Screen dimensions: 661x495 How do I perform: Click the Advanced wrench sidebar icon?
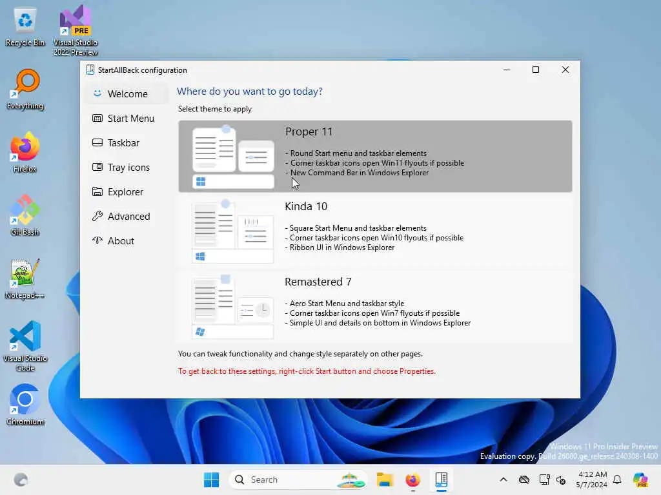point(97,216)
